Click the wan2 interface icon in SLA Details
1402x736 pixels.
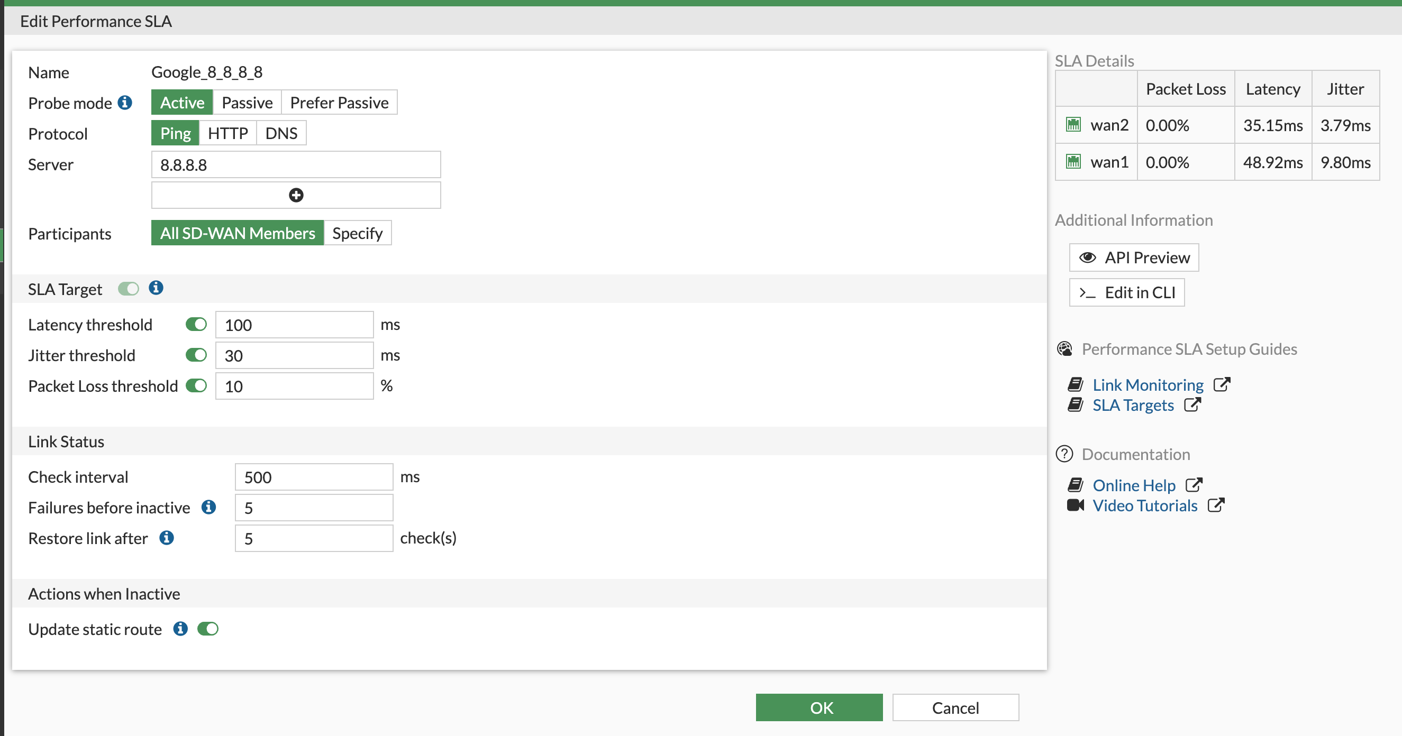[1073, 125]
